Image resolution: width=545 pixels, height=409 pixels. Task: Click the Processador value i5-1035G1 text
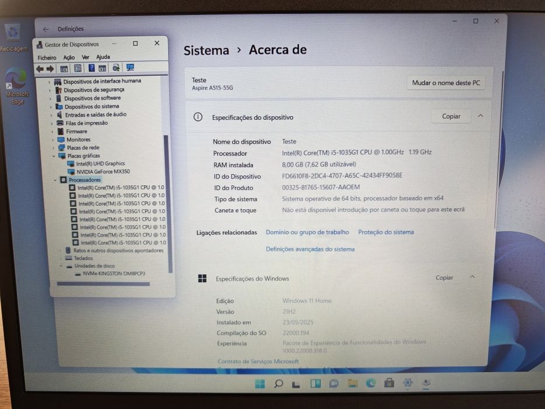pyautogui.click(x=356, y=152)
